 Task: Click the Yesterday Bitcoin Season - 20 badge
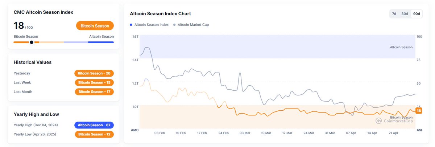94,73
